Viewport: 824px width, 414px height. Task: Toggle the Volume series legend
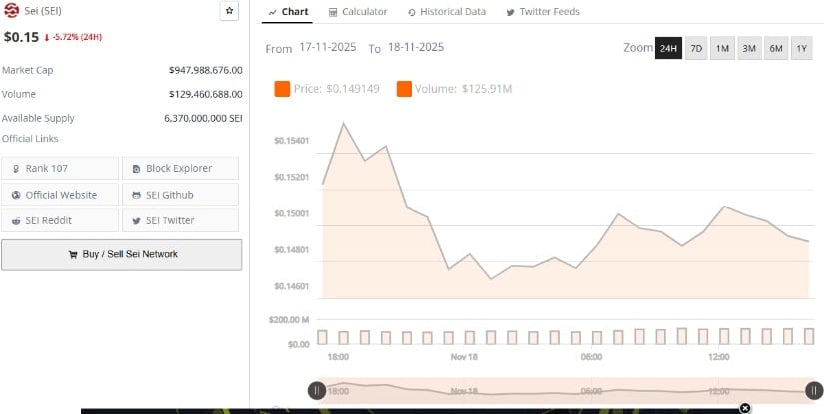pyautogui.click(x=404, y=89)
